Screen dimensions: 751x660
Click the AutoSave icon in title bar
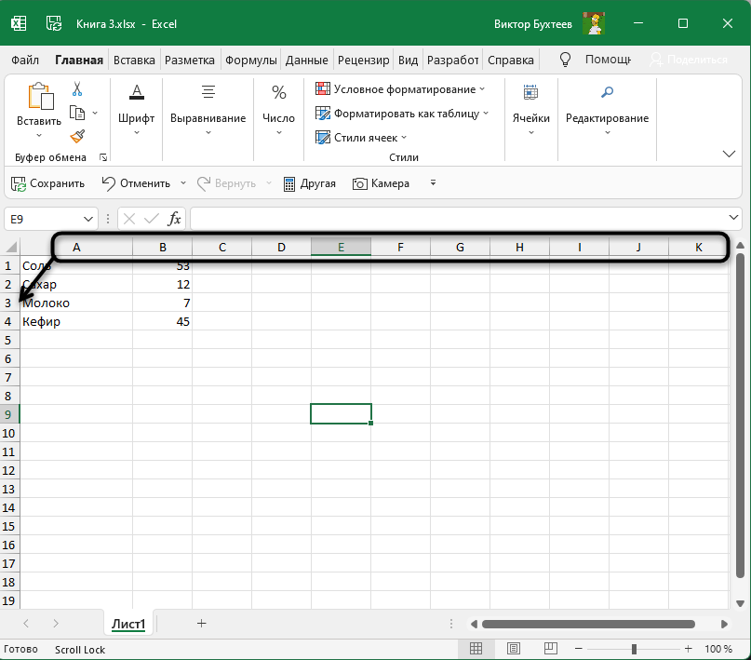(x=54, y=23)
